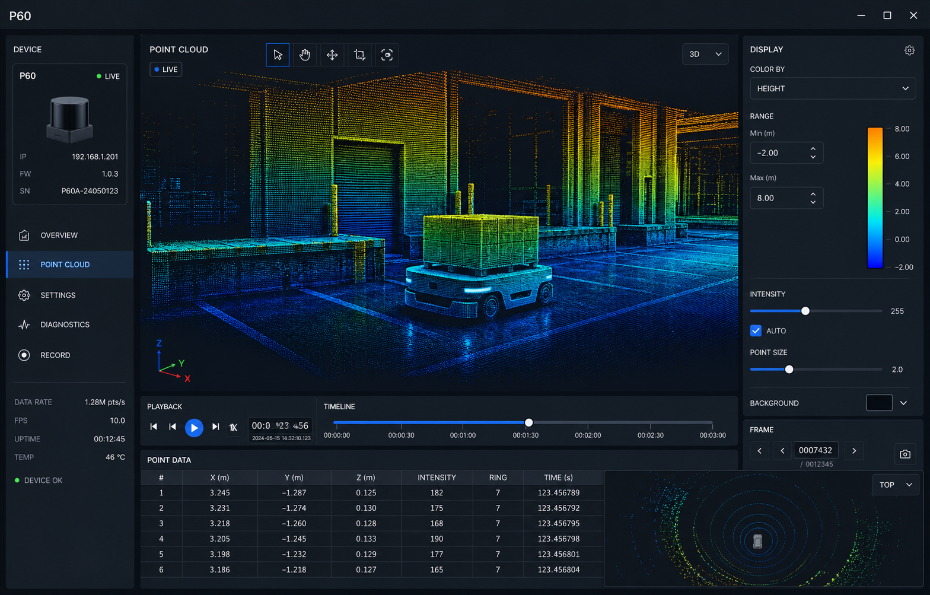This screenshot has width=930, height=595.
Task: Open the TOP view dropdown on minimap
Action: [x=896, y=485]
